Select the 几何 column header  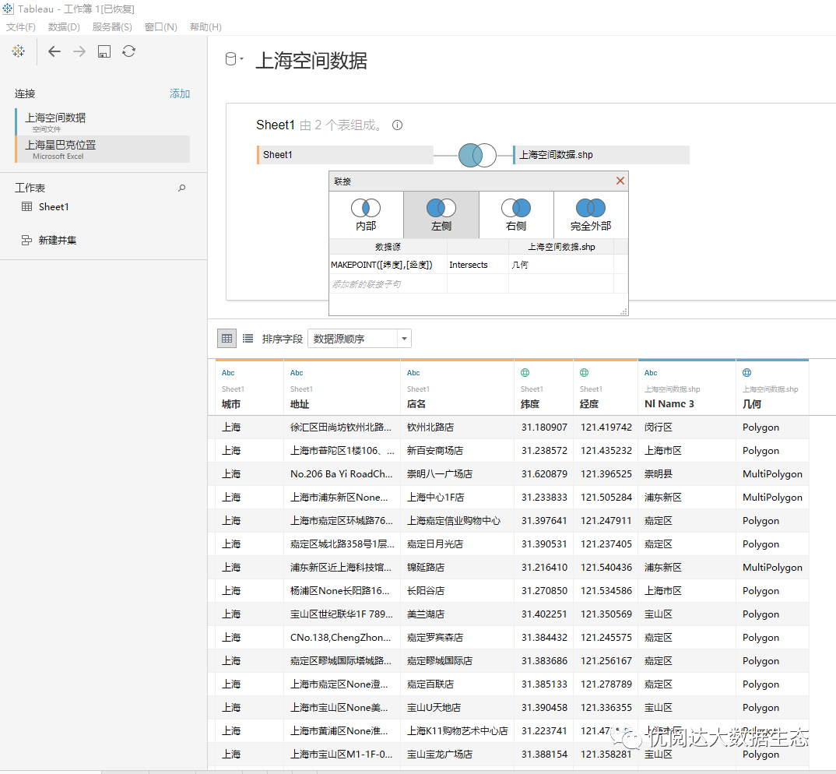point(752,404)
